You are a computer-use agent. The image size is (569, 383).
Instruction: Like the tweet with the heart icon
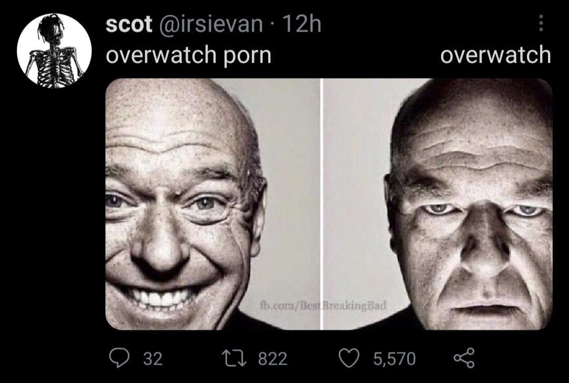click(x=349, y=358)
